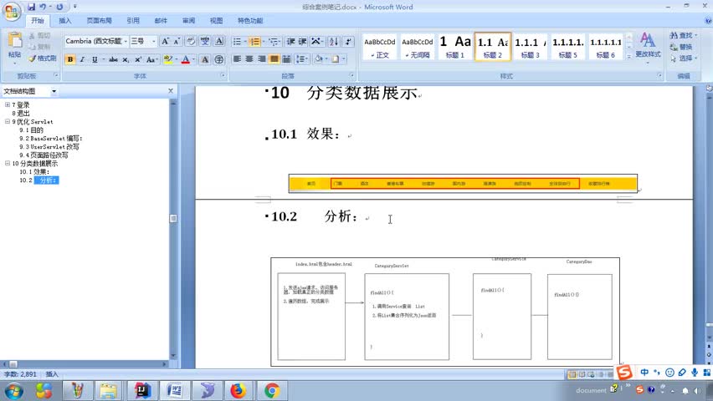Apply the 标题 1 style
The image size is (713, 401).
(454, 47)
